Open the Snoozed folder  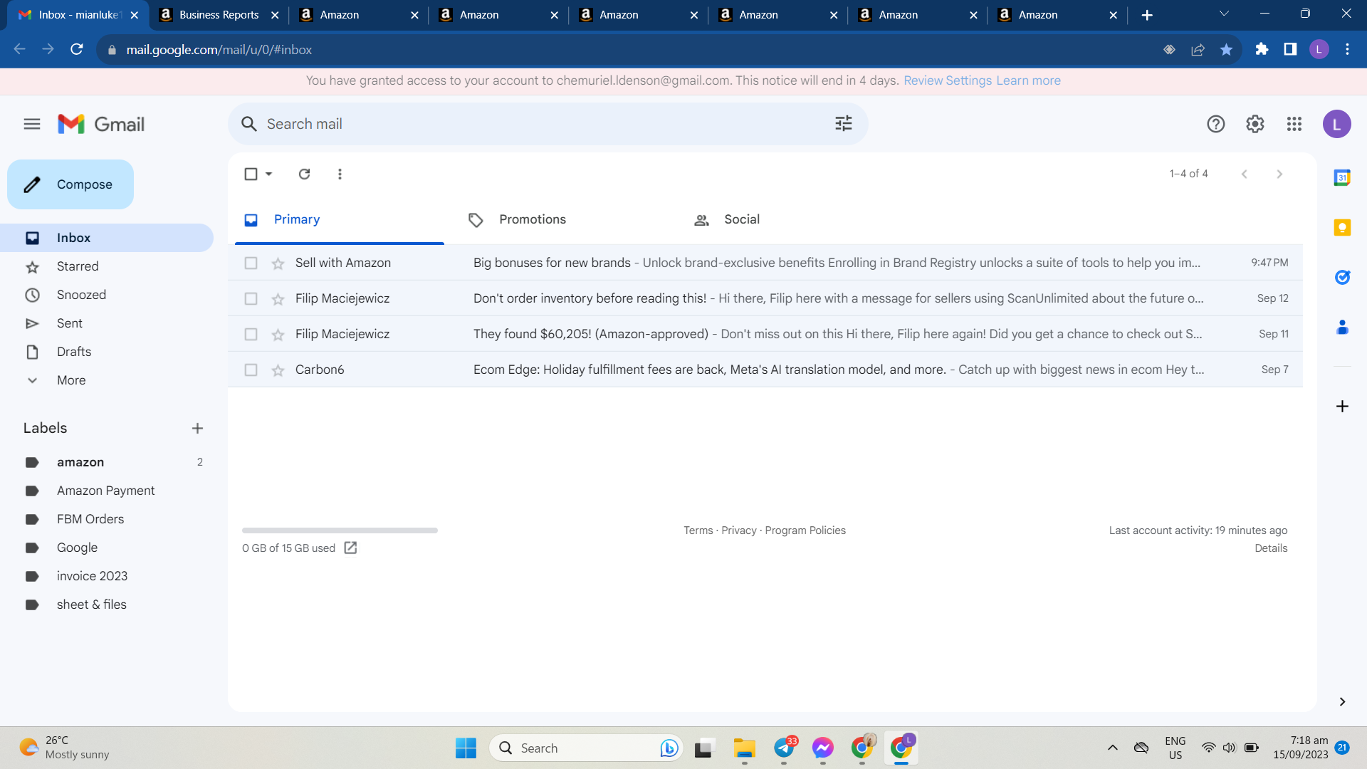click(x=81, y=295)
